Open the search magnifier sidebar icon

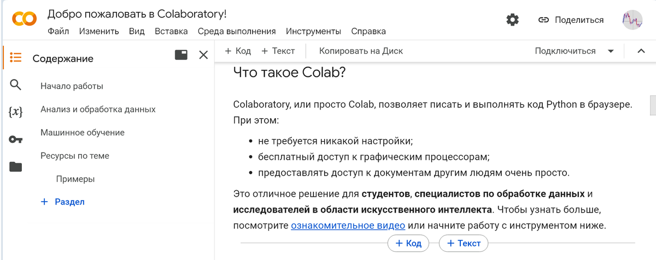click(16, 84)
